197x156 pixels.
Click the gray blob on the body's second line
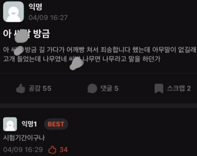click(77, 64)
